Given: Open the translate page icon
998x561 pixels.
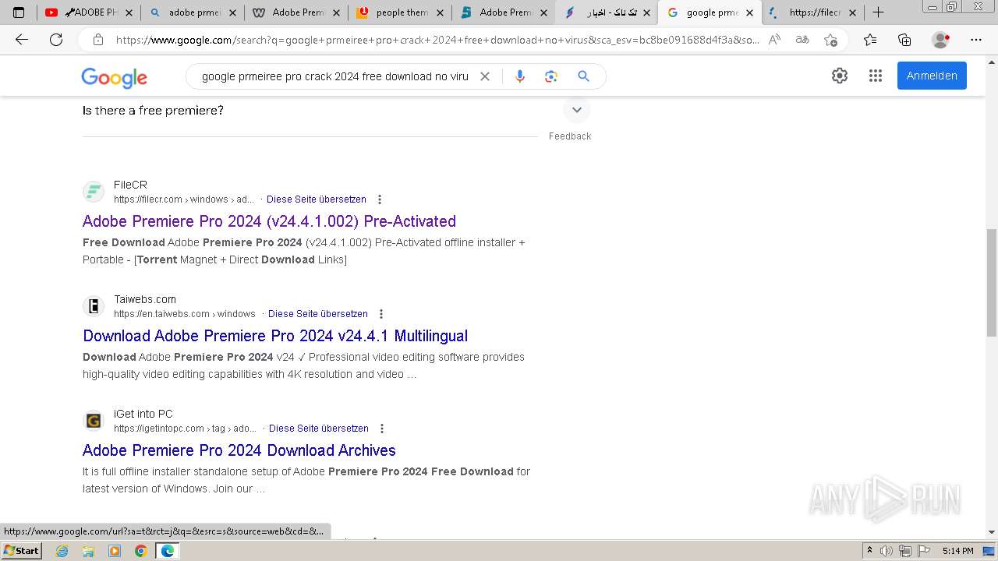Looking at the screenshot, I should (802, 40).
